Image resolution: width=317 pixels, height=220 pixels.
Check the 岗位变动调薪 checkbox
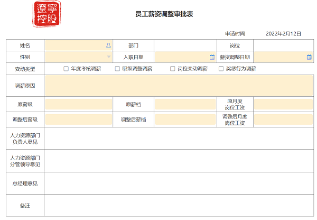[172, 69]
